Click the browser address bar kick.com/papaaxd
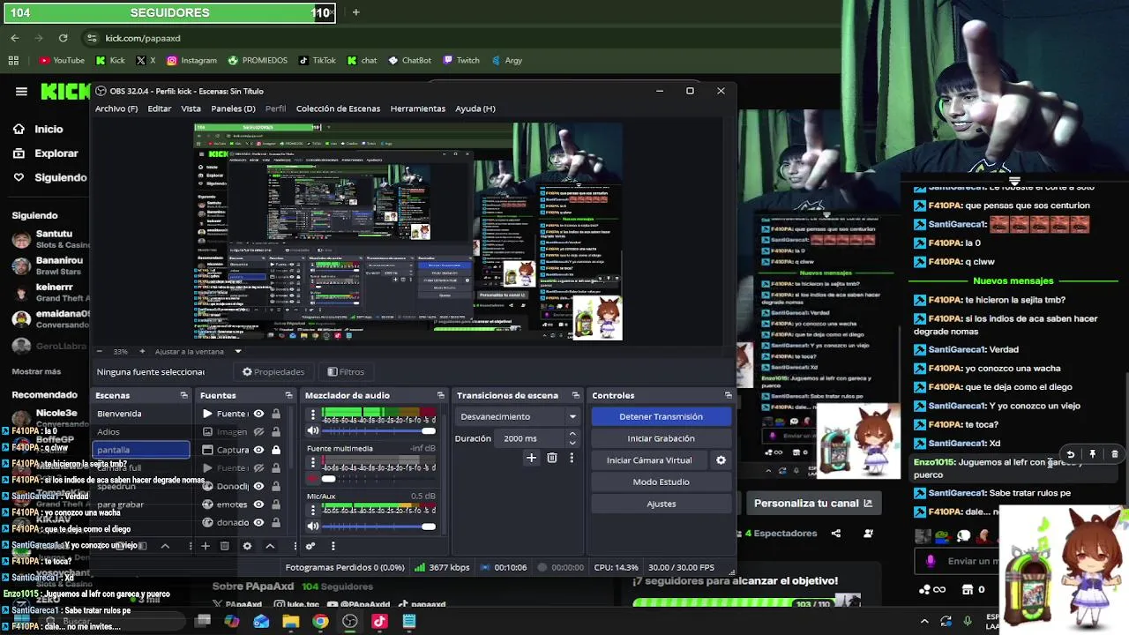1129x635 pixels. (x=143, y=38)
